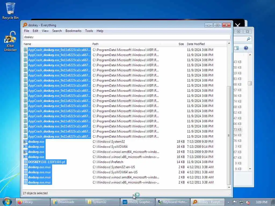Click the first AppCrash_doskey.exe folder icon
The image size is (275, 206).
(26, 50)
